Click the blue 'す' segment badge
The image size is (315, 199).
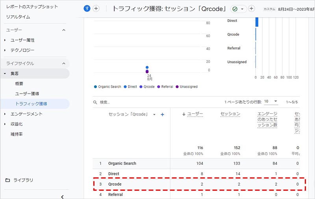click(x=87, y=9)
